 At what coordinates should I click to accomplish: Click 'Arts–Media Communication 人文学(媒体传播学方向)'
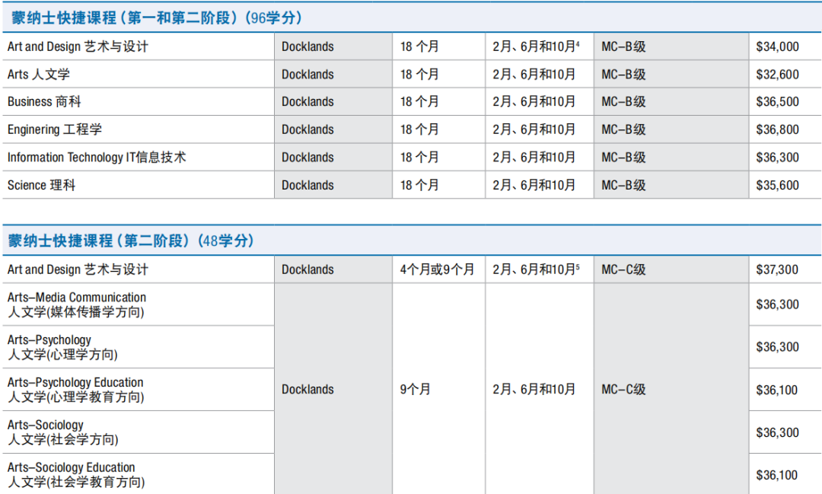77,304
